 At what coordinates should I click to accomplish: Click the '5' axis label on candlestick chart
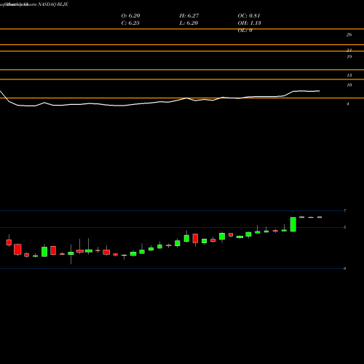[x=344, y=227]
